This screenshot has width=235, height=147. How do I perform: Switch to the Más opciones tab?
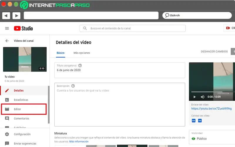coord(82,53)
